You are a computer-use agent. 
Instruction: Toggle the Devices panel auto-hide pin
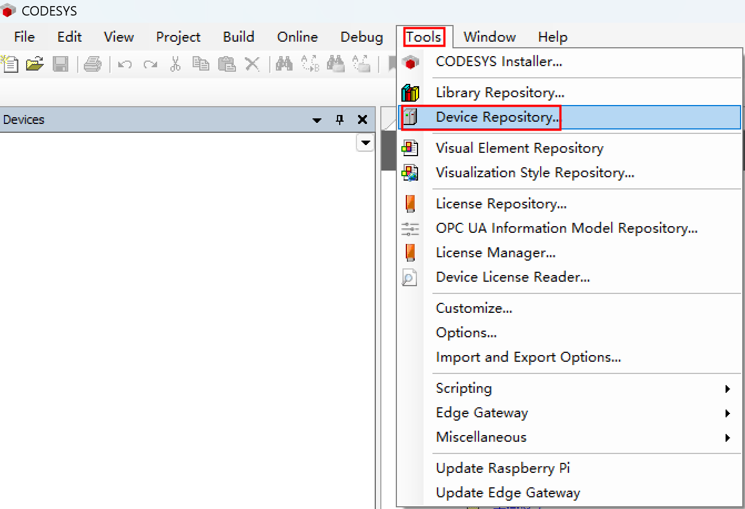pos(340,120)
